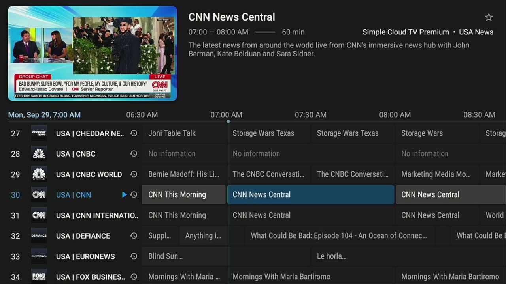This screenshot has width=506, height=284.
Task: Open catch-up history icon for CHEDDAR NEWS
Action: tap(134, 133)
